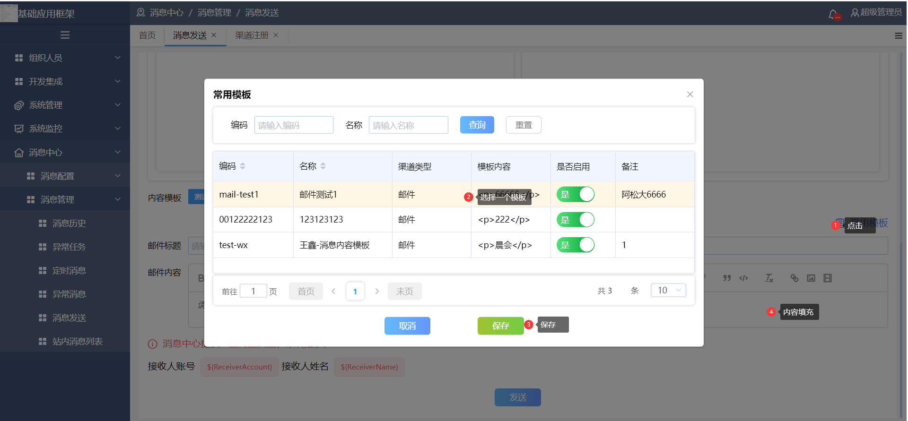Click the 末页 pagination button
This screenshot has width=908, height=421.
(x=404, y=291)
